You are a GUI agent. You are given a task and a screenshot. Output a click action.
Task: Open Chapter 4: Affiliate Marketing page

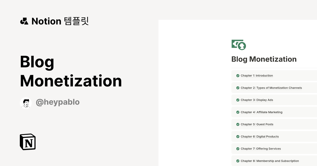point(262,112)
